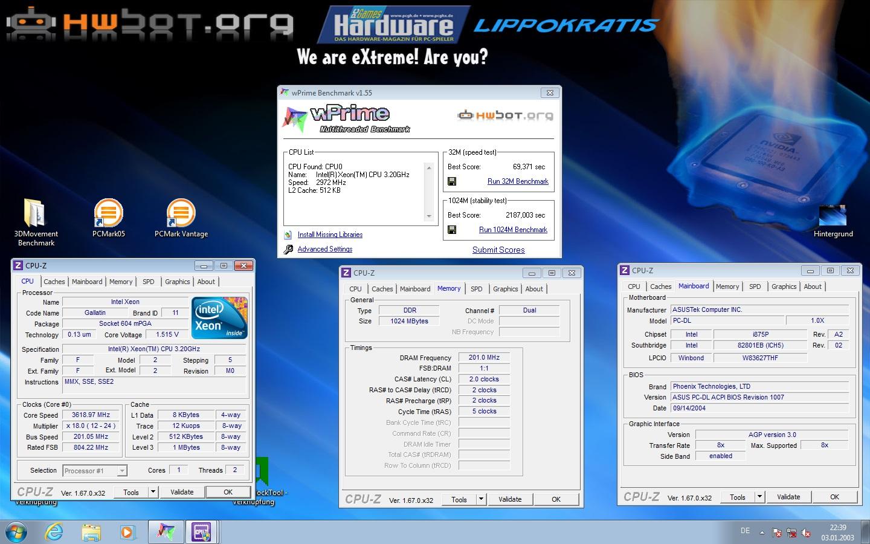Click Run 1024M Benchmark link
The width and height of the screenshot is (870, 544).
513,230
